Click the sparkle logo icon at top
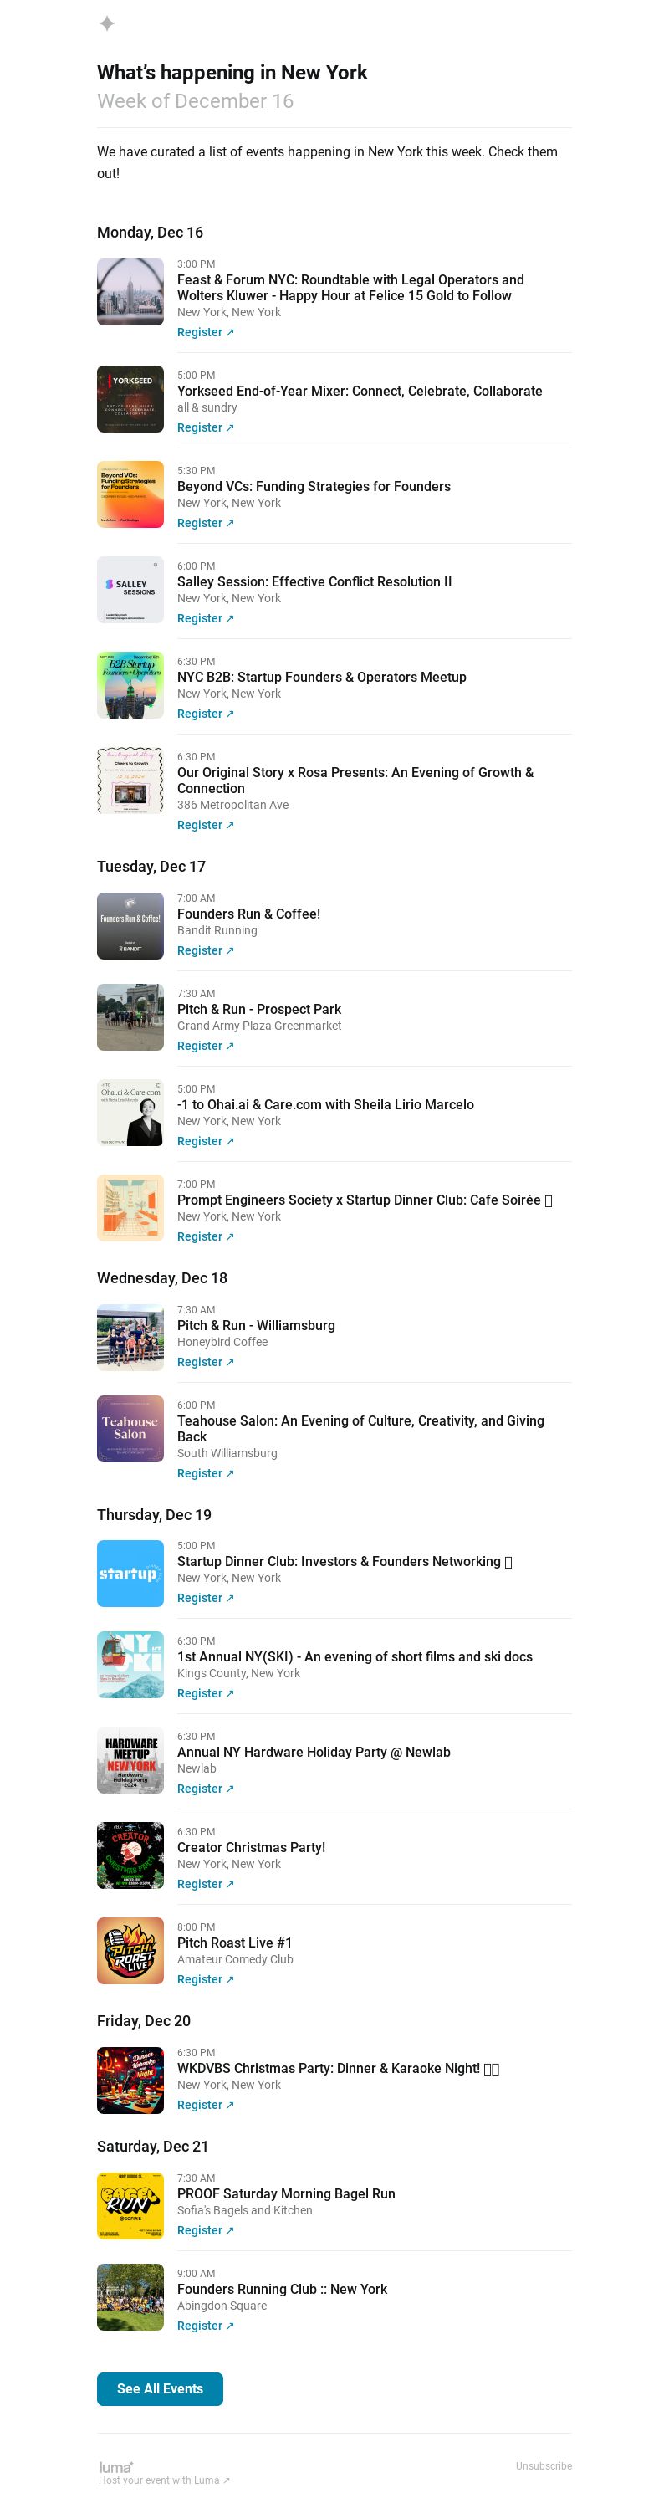Image resolution: width=669 pixels, height=2503 pixels. (x=107, y=23)
